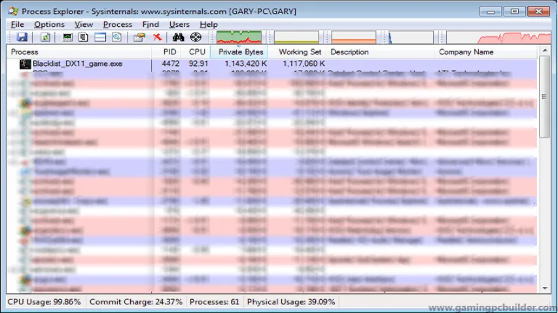The image size is (558, 313).
Task: Sort by the CPU column header
Action: coord(196,52)
